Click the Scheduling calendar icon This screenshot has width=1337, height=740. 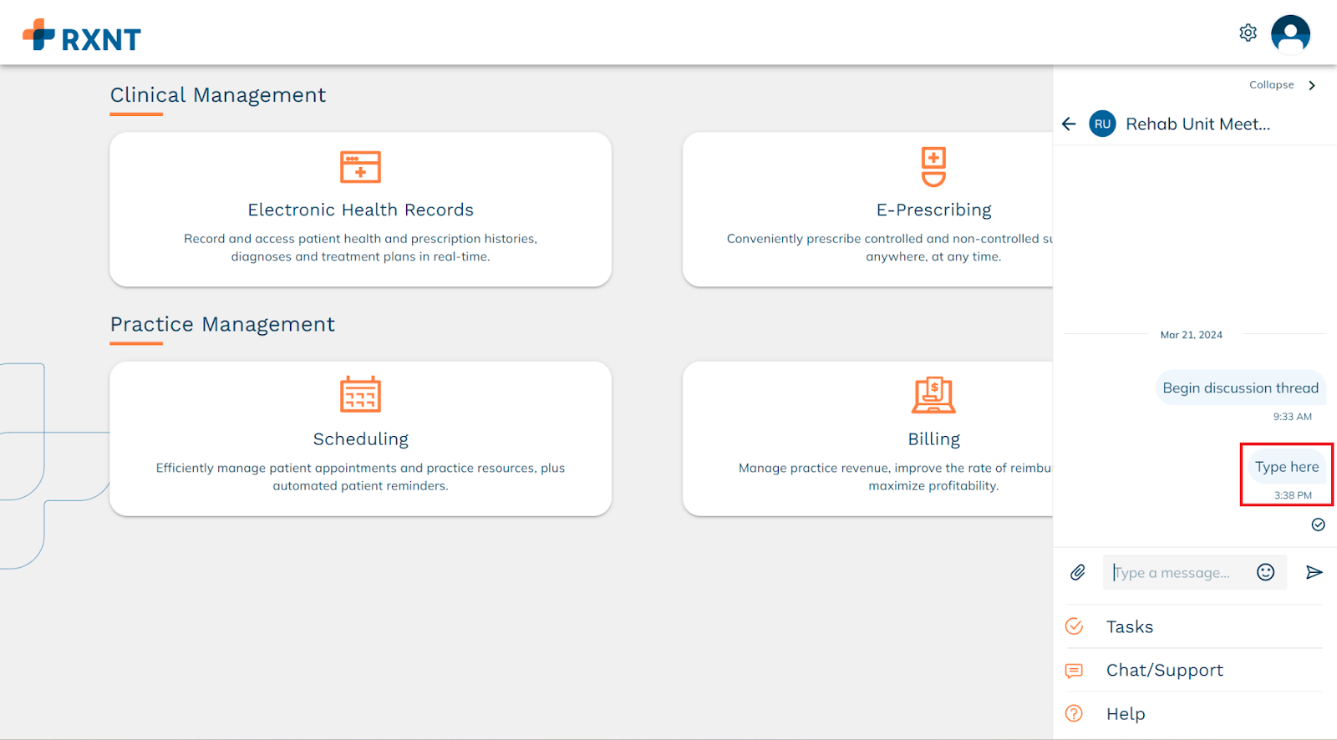click(x=360, y=394)
